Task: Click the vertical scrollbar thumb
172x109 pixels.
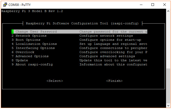Action: point(168,86)
